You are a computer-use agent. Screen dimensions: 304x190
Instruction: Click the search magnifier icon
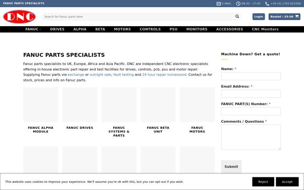(237, 16)
